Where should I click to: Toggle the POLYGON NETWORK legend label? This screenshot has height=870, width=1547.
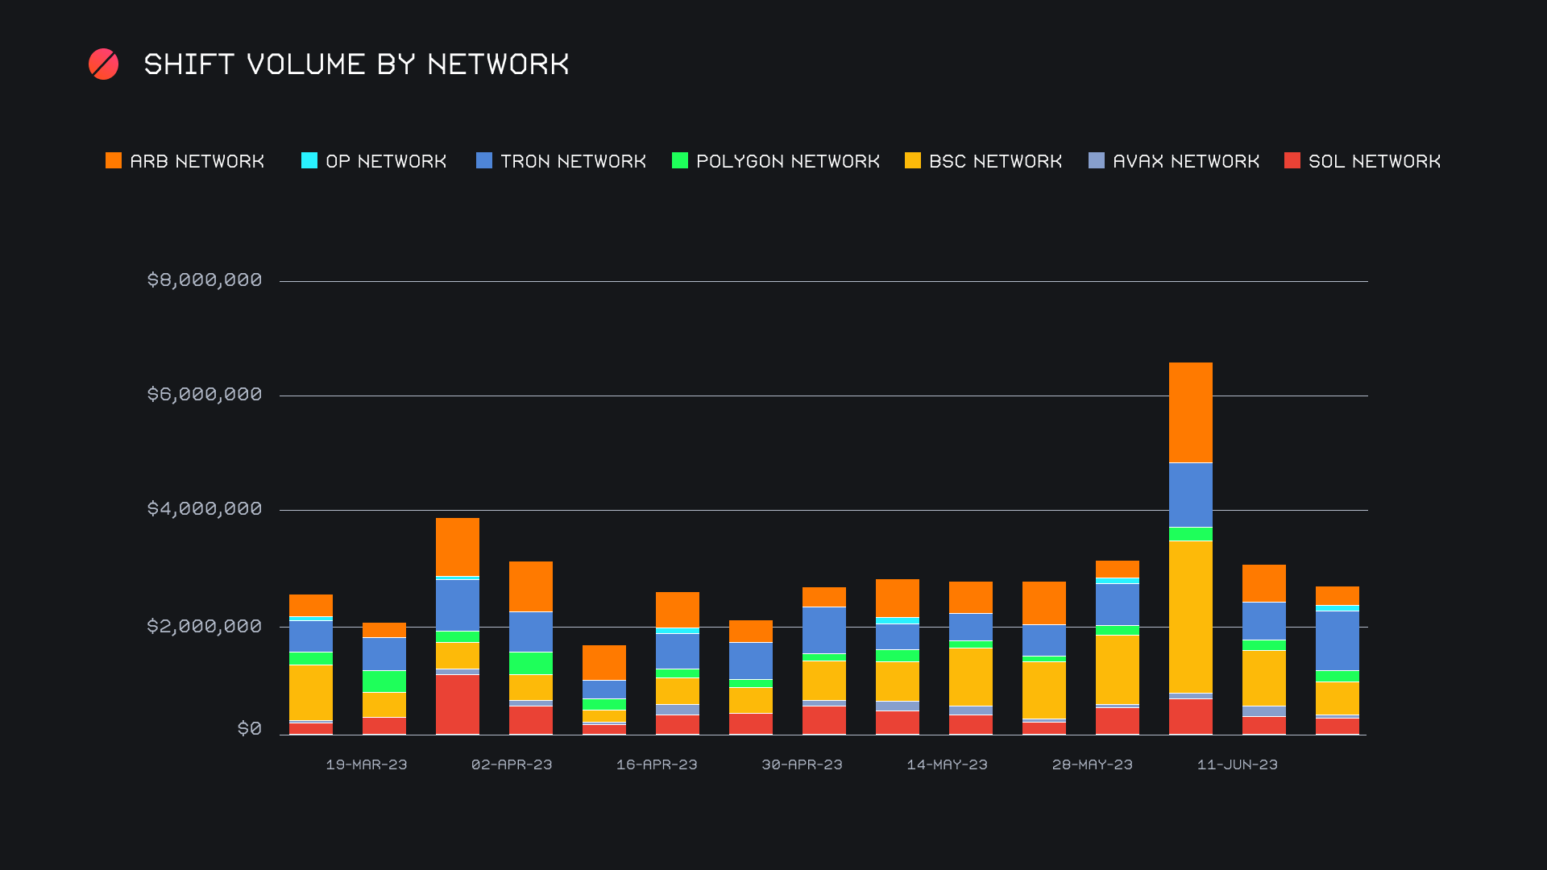787,161
